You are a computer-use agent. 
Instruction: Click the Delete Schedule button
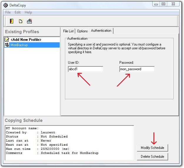(x=153, y=157)
